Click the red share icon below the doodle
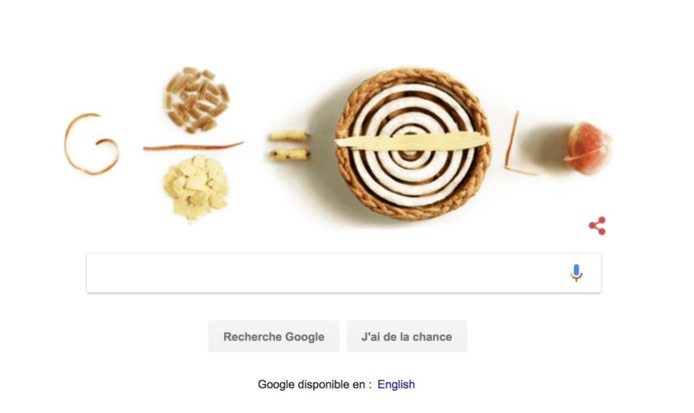The image size is (694, 413). pyautogui.click(x=597, y=225)
